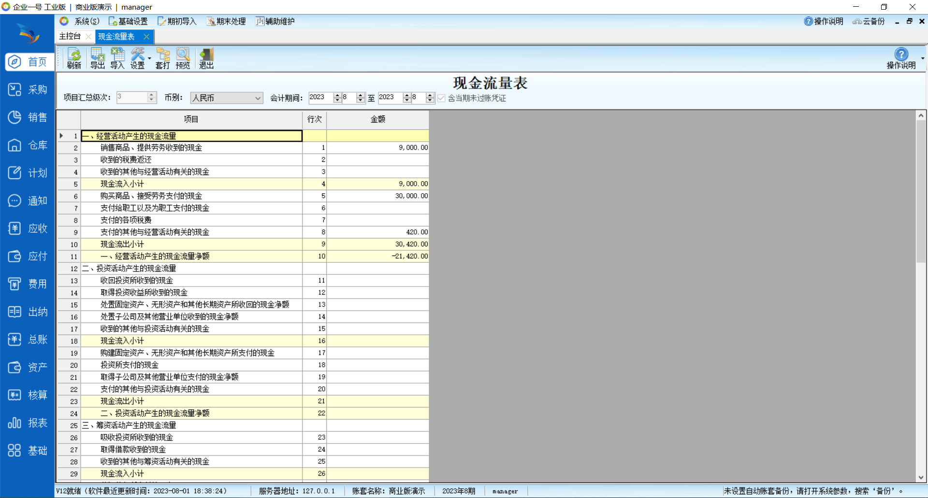Screen dimensions: 928x498
Task: Click the 项目 column header
Action: 191,119
